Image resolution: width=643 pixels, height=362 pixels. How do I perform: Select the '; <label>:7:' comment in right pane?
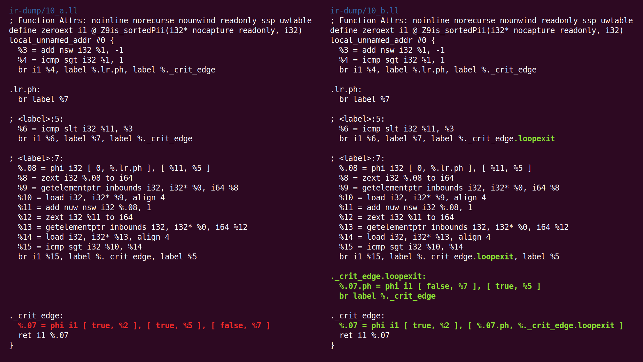pyautogui.click(x=358, y=158)
